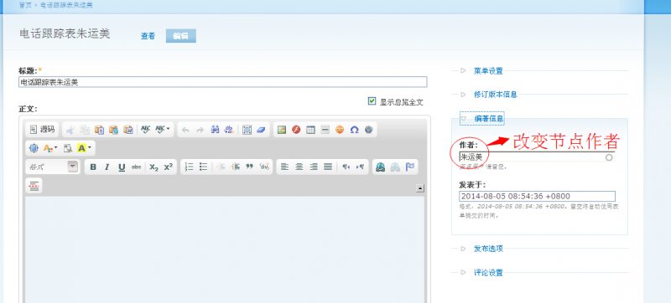Click the Copy icon in editor toolbar
The image size is (671, 303).
click(x=85, y=129)
